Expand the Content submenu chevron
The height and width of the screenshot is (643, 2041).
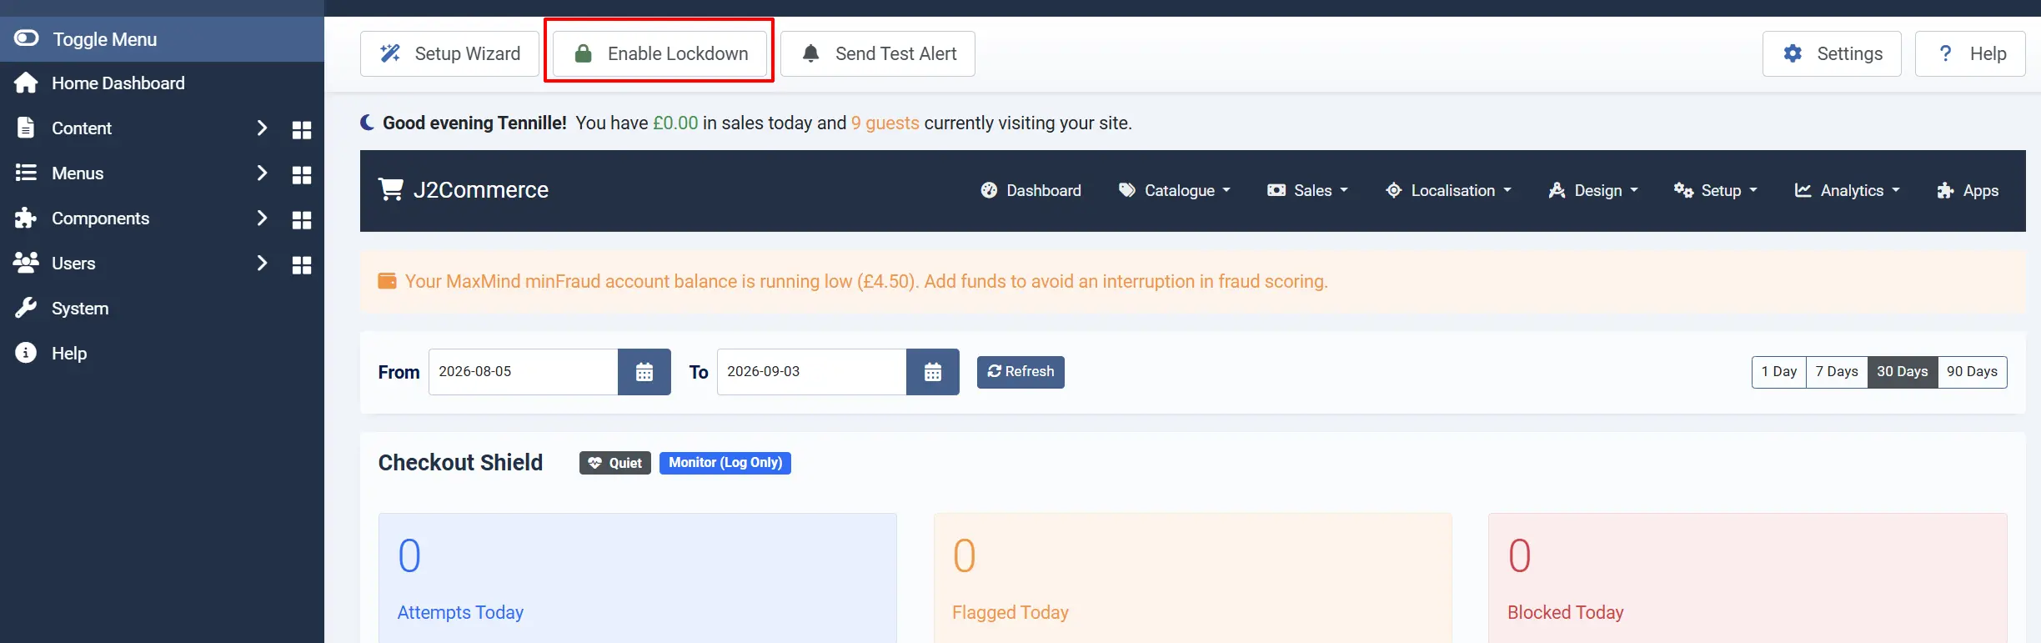click(262, 128)
